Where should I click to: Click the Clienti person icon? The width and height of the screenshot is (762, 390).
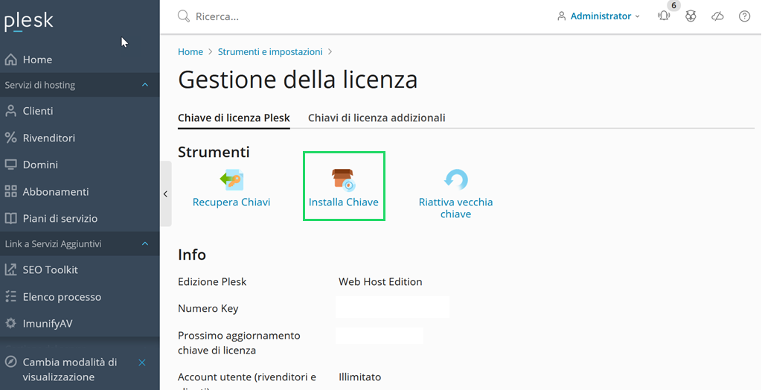point(10,111)
